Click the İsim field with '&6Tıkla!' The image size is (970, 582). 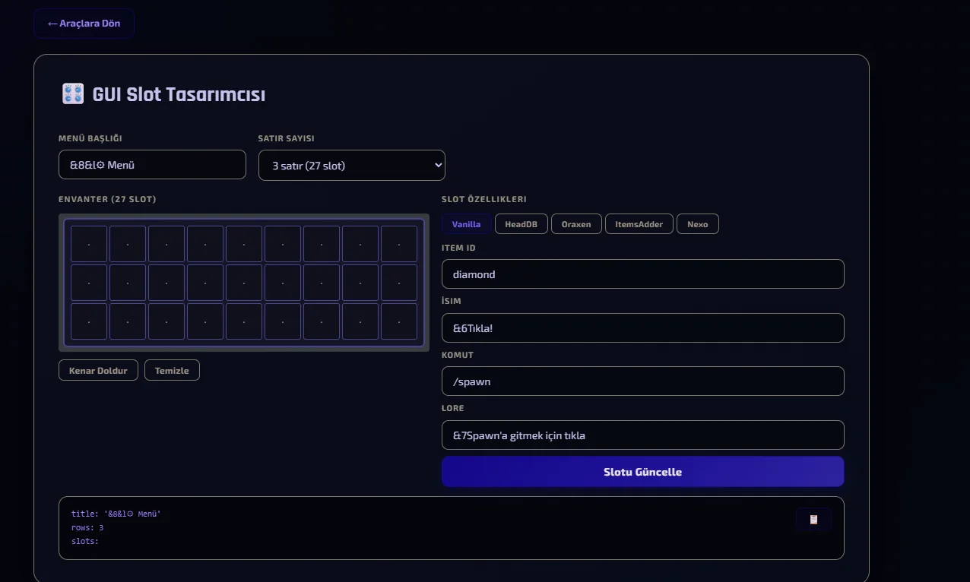tap(643, 328)
